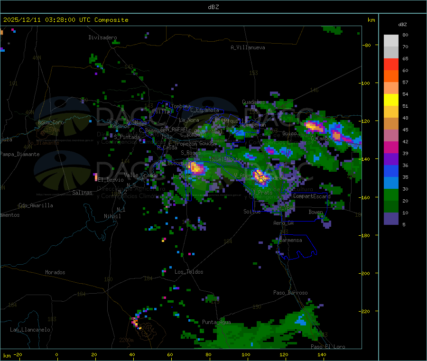Select the 'Nihuil' place label
This screenshot has height=361, width=427.
coord(112,216)
